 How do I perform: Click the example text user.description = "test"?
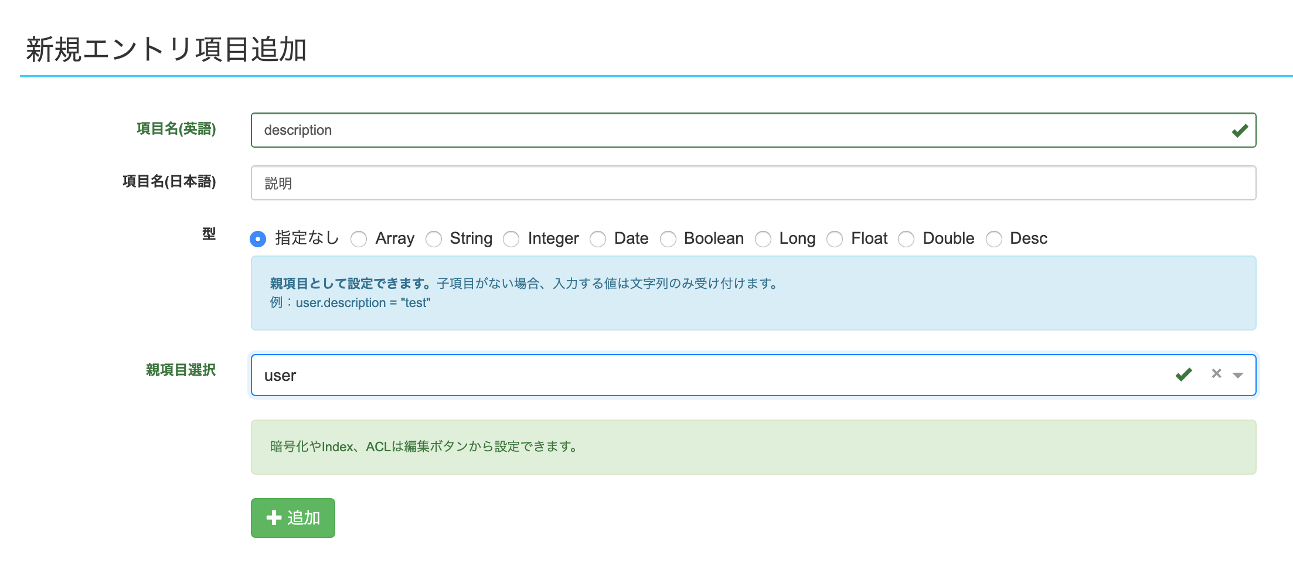coord(363,302)
